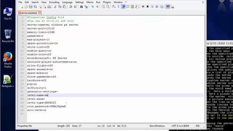Screen dimensions: 233x131
Task: Open the Recycle Bin desktop icon
Action: click(8, 36)
